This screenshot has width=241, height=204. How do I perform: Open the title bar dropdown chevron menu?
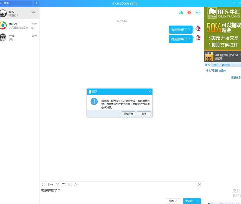click(x=221, y=3)
